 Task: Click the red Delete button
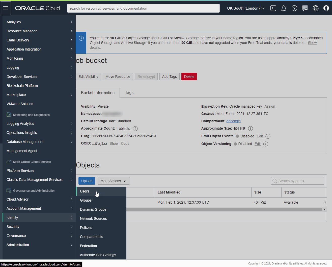coord(189,77)
